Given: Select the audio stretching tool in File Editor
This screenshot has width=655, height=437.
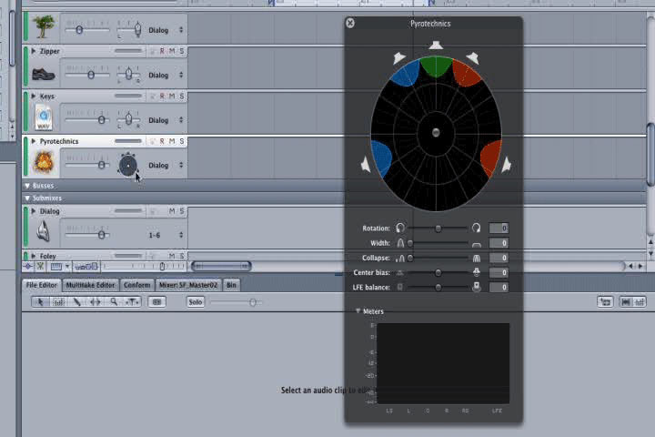Looking at the screenshot, I should click(x=96, y=302).
